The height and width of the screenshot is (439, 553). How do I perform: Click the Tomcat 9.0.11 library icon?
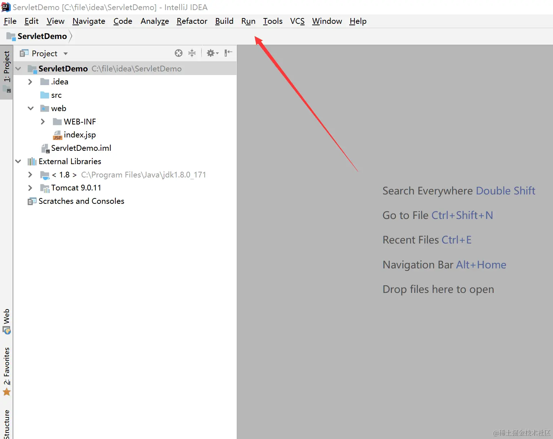45,188
